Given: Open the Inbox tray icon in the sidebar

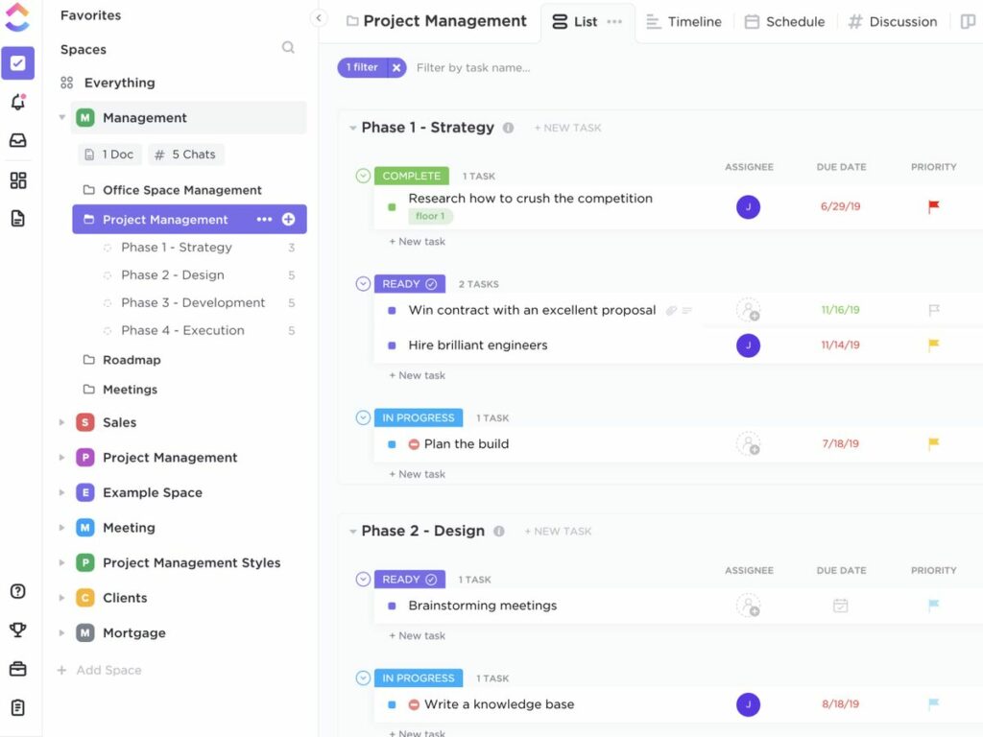Looking at the screenshot, I should 19,140.
